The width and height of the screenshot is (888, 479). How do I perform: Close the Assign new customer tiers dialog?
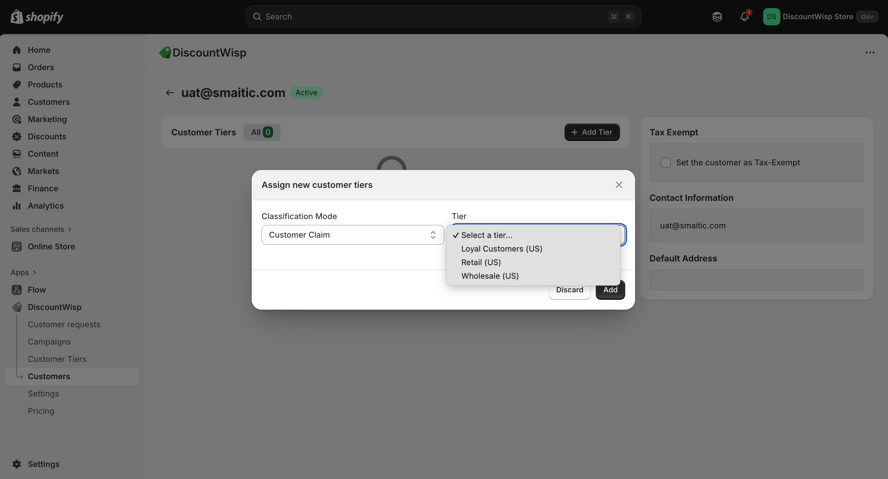pos(619,185)
